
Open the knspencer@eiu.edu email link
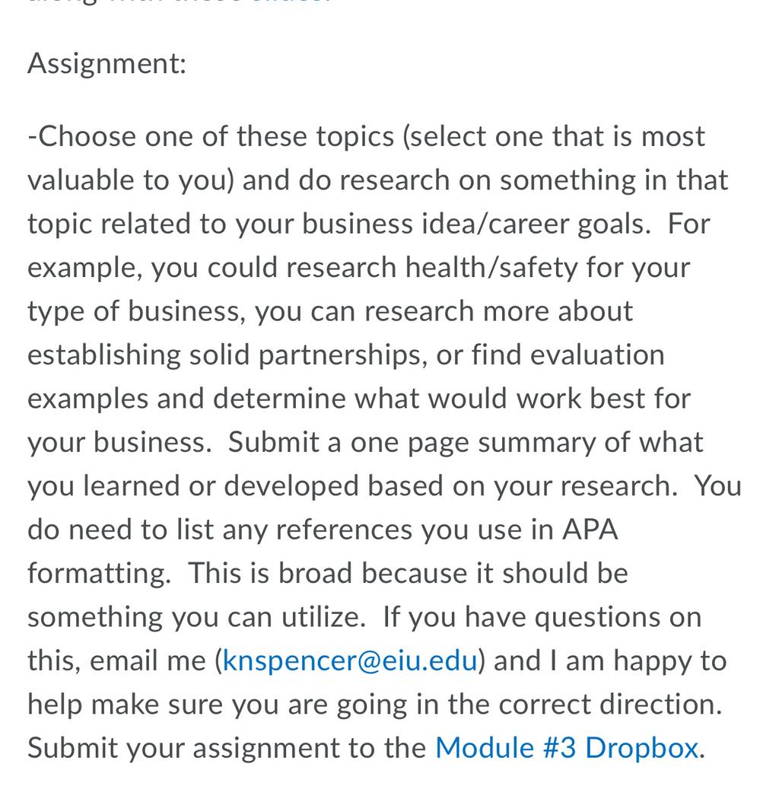pyautogui.click(x=350, y=660)
